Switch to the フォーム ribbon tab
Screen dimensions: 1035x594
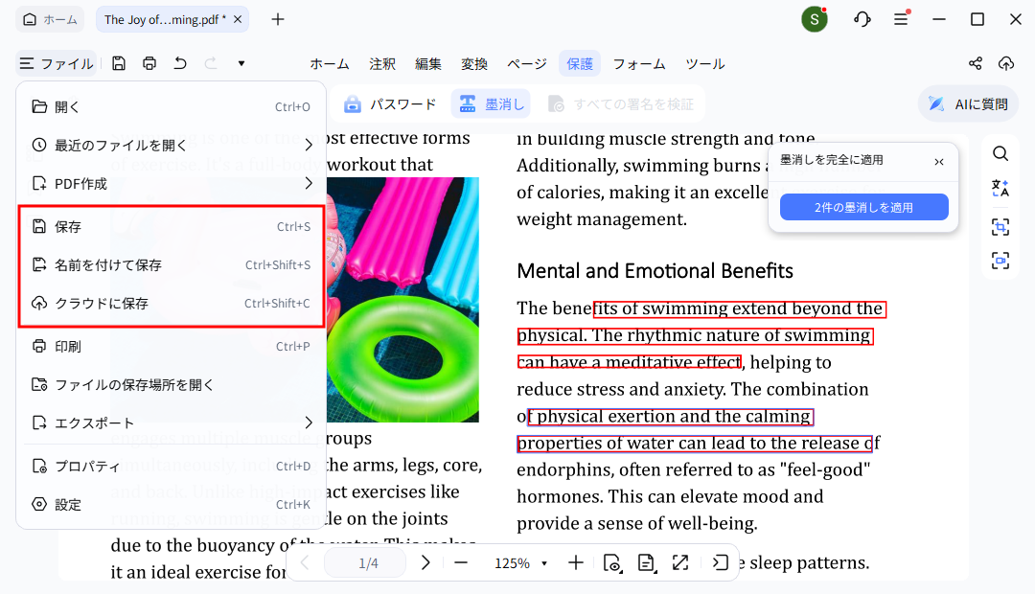pyautogui.click(x=639, y=64)
